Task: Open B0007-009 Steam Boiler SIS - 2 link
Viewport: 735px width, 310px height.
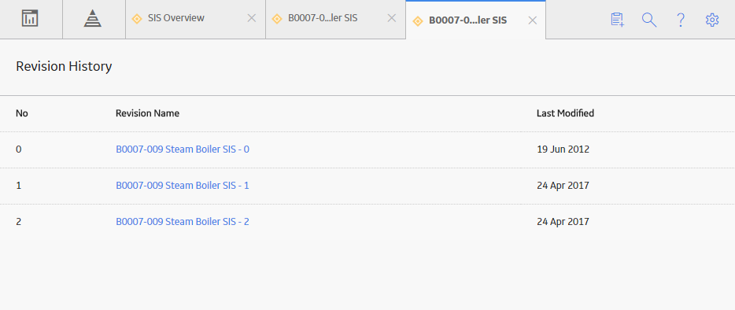Action: 183,221
